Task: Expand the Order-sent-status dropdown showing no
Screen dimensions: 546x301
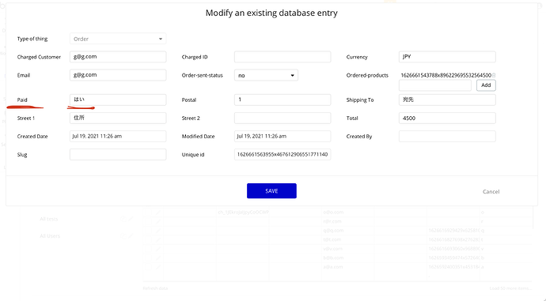Action: pyautogui.click(x=266, y=75)
